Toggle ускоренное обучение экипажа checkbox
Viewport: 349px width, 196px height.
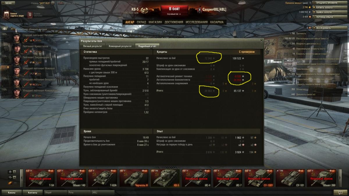(13, 29)
